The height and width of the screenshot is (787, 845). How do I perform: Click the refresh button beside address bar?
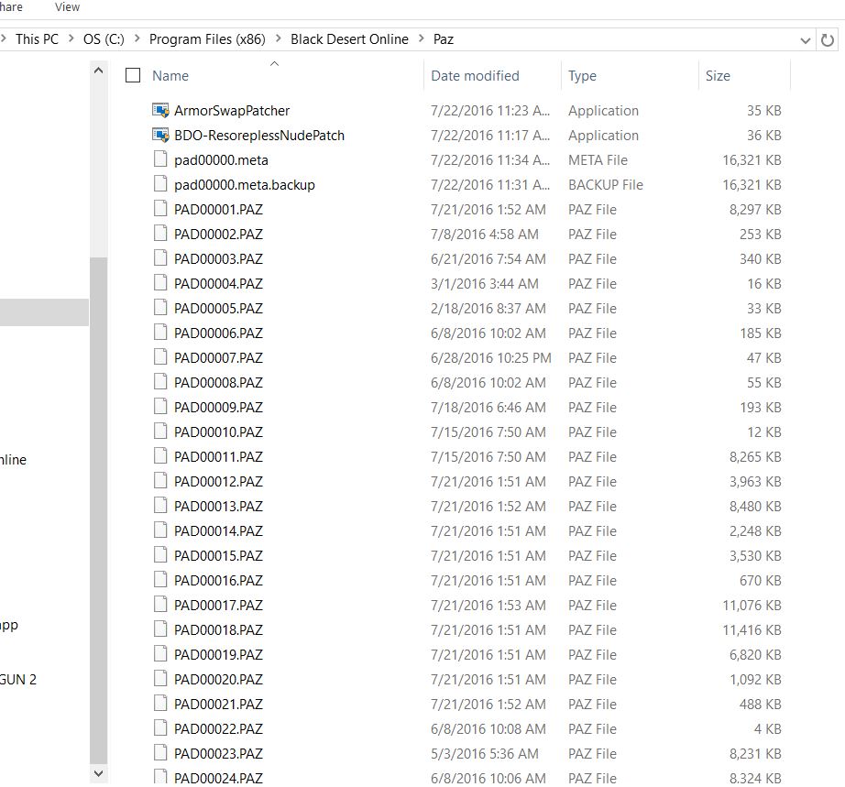pyautogui.click(x=828, y=39)
